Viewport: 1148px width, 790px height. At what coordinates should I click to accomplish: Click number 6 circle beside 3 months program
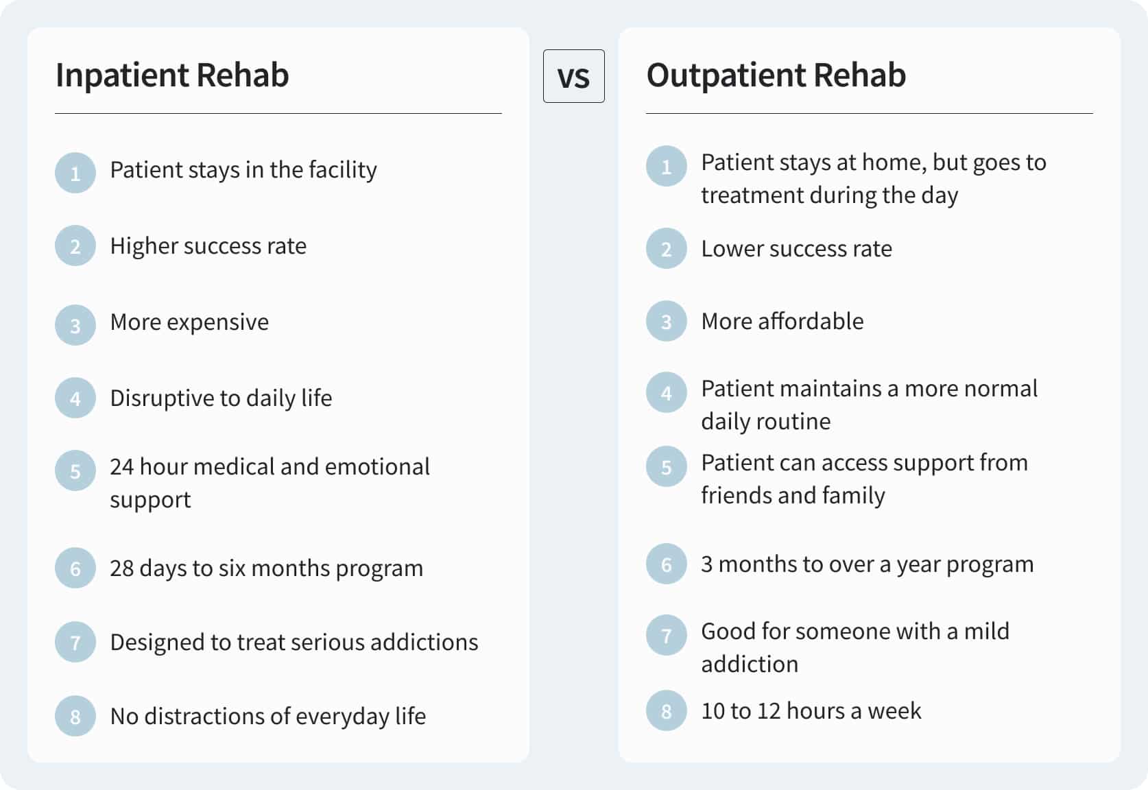(x=666, y=564)
